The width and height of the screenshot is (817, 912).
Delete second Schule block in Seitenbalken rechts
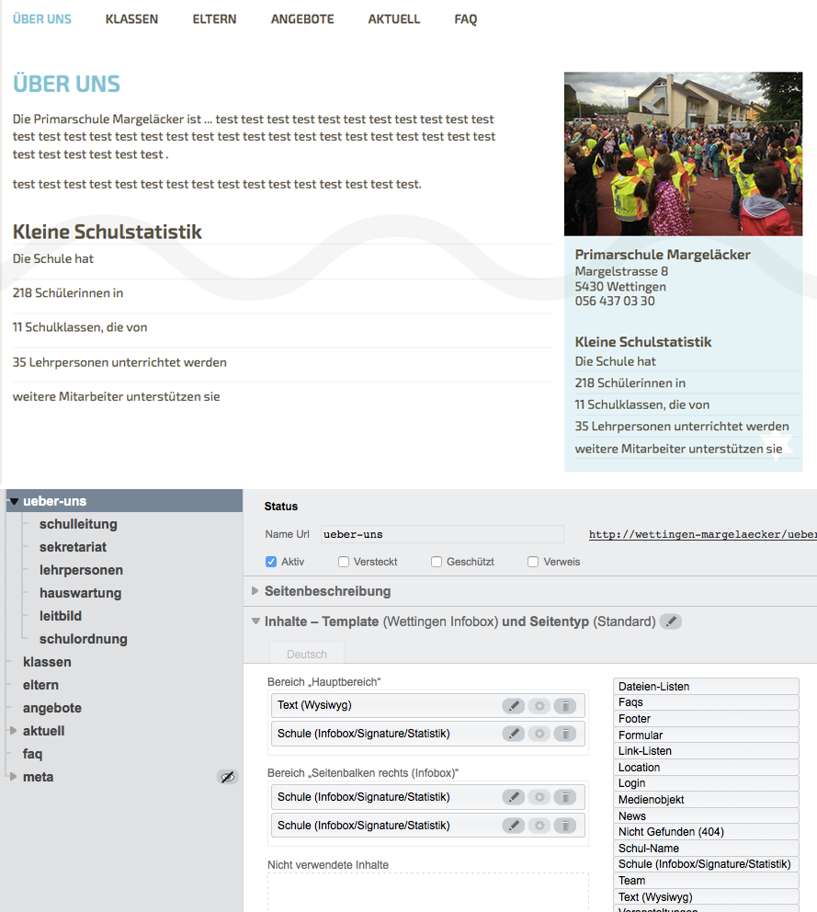click(565, 826)
